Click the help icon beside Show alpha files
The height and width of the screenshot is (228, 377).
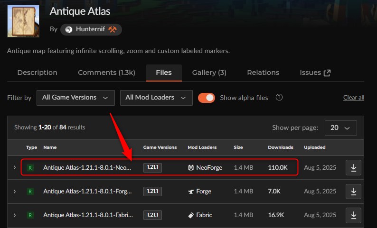(x=279, y=98)
